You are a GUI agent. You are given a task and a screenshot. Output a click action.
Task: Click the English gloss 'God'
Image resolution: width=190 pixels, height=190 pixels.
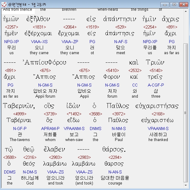coord(30,183)
